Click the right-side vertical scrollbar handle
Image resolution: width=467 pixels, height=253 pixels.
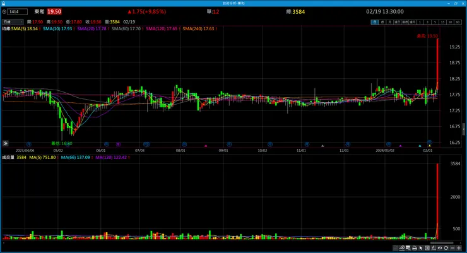[463, 129]
